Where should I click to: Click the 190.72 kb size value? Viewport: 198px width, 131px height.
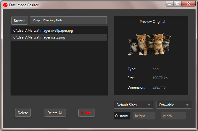point(160,78)
